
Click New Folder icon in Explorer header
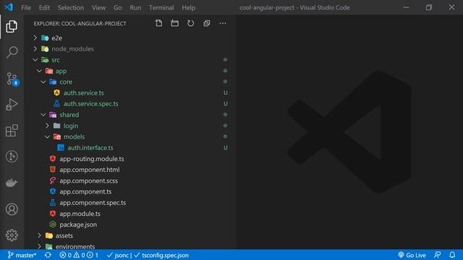(174, 23)
